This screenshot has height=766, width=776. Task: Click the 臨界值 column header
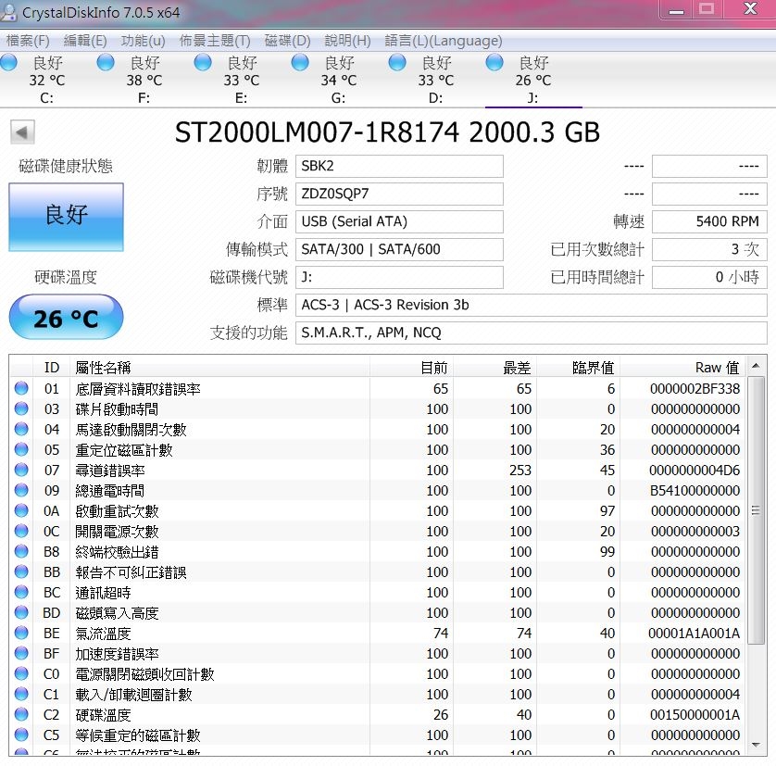tap(578, 368)
